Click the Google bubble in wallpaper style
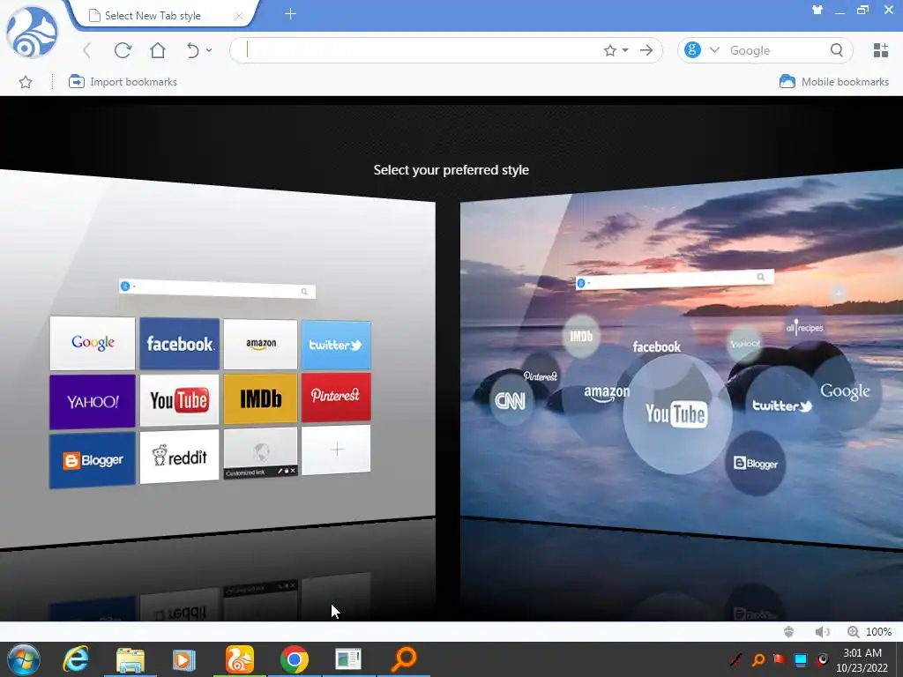Viewport: 903px width, 677px height. (x=845, y=391)
